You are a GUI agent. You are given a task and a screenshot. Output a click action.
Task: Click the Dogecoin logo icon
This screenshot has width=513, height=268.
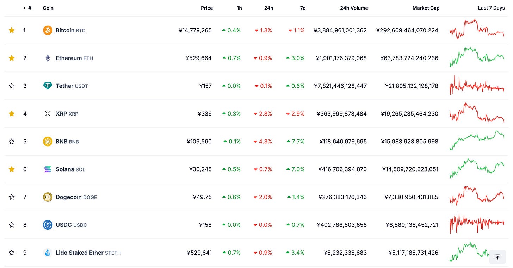pyautogui.click(x=48, y=197)
